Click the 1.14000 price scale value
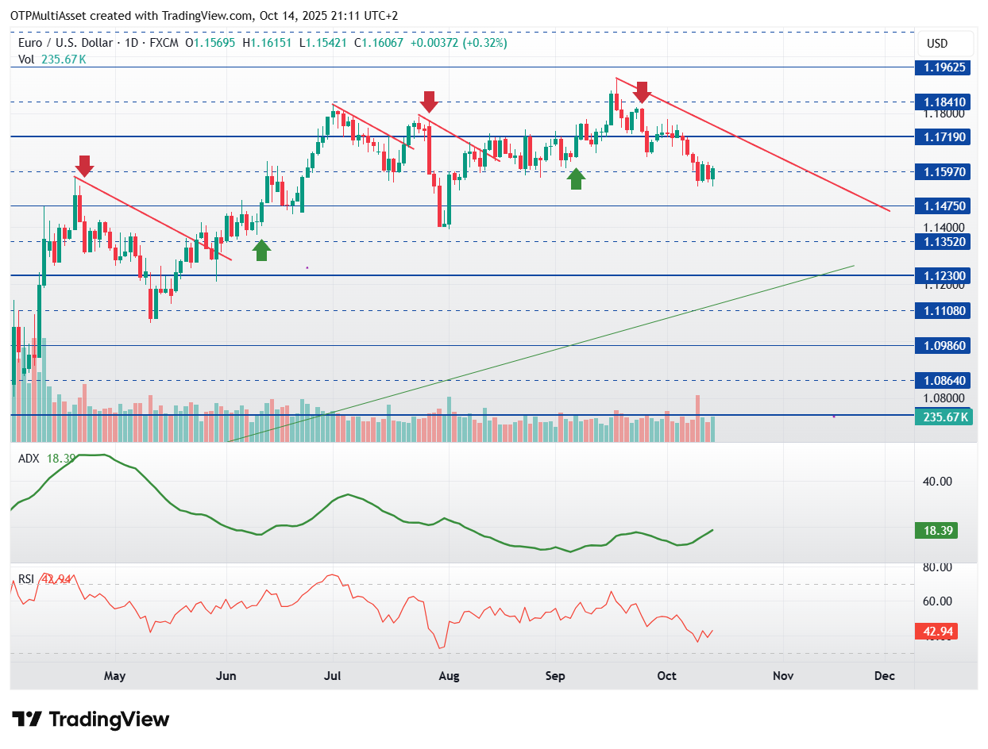The width and height of the screenshot is (988, 749). (944, 227)
